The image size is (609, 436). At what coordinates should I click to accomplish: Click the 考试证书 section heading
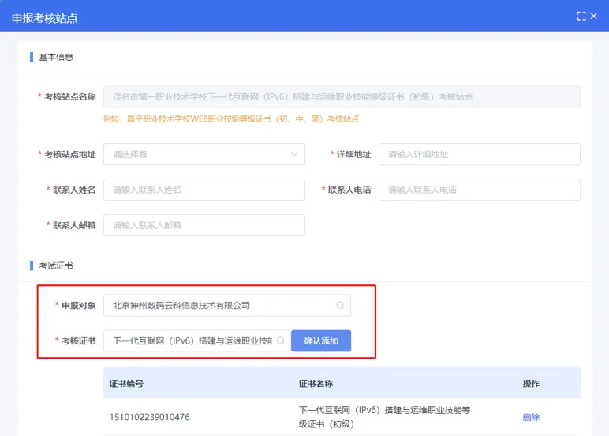tap(56, 266)
